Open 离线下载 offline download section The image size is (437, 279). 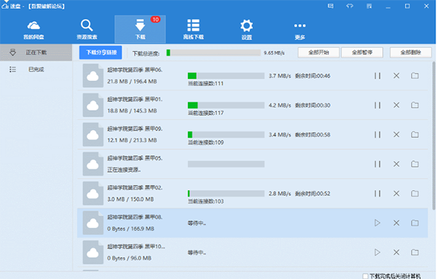click(x=194, y=29)
